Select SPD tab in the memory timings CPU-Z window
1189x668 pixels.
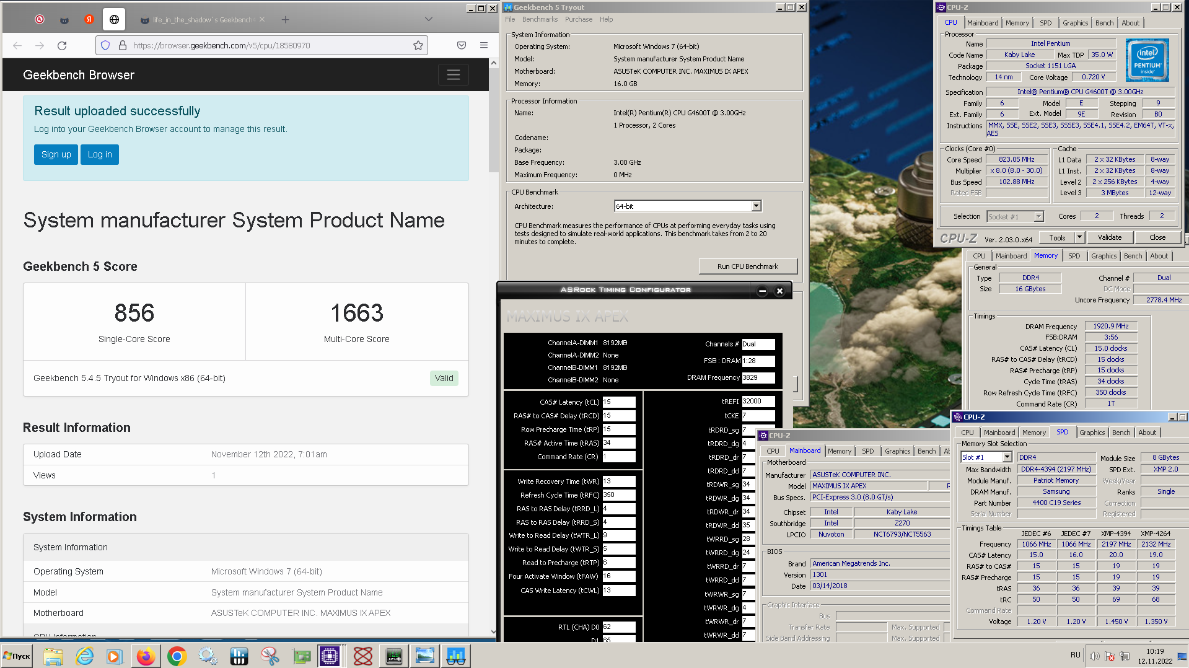pos(1074,256)
